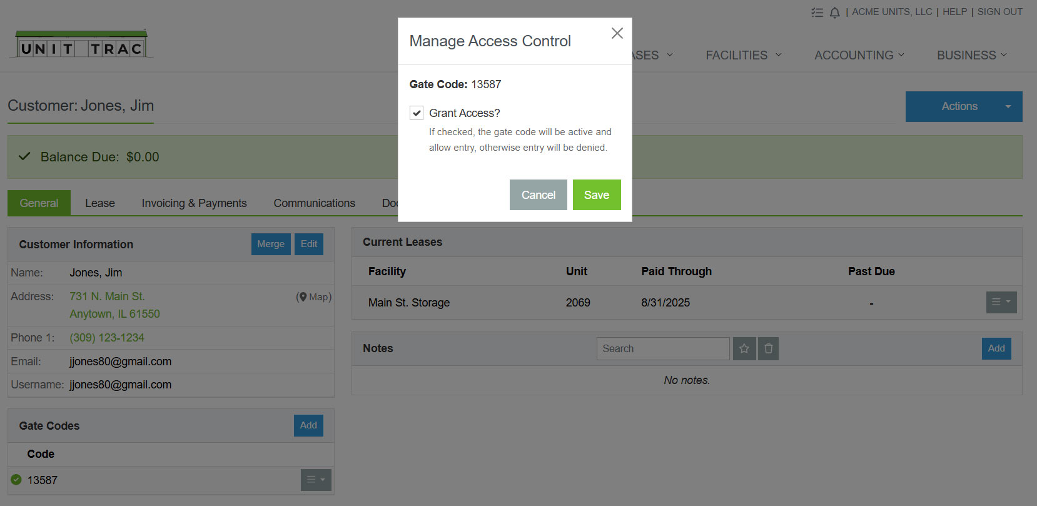Open the gate code 13587 row menu
Screen dimensions: 1037x506
click(x=316, y=480)
